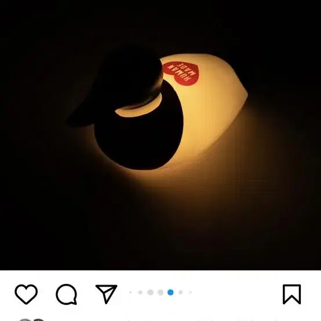Open the first liker avatar below the heart
321x321 pixels.
[24, 320]
